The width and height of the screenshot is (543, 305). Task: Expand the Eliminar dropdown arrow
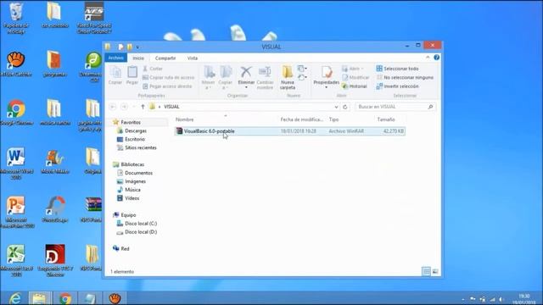tap(246, 87)
